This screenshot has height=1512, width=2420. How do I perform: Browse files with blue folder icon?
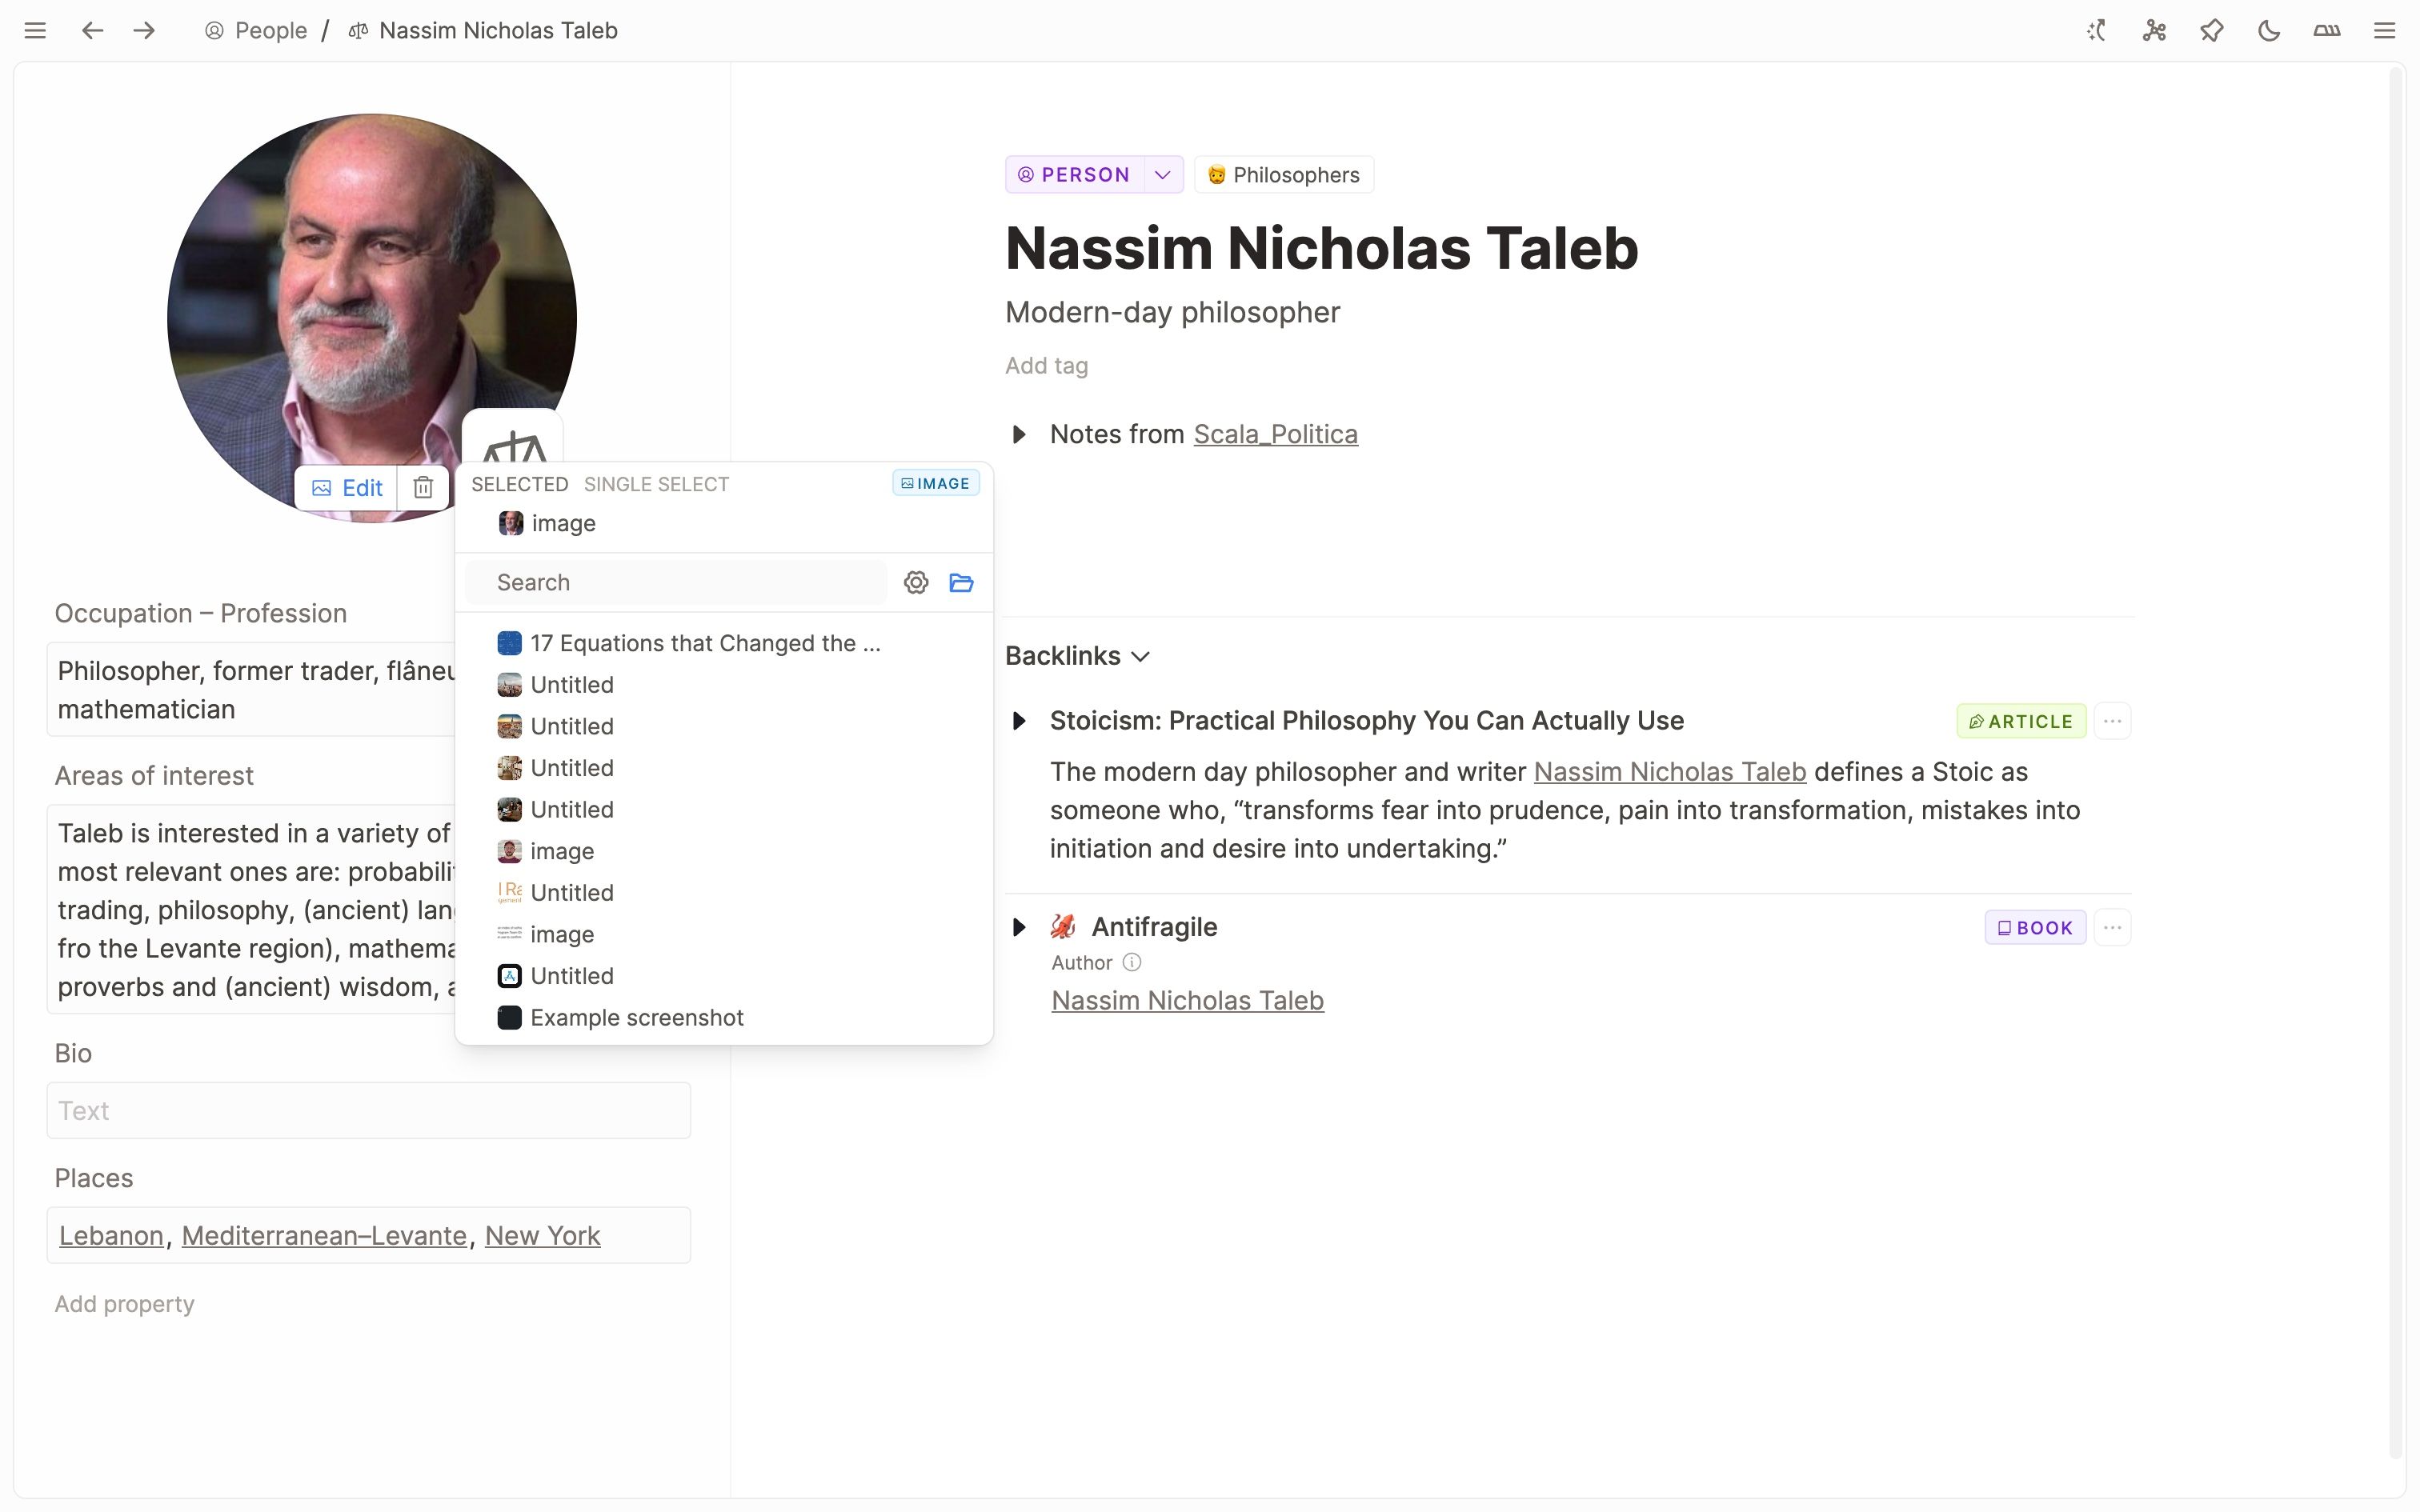click(x=961, y=582)
